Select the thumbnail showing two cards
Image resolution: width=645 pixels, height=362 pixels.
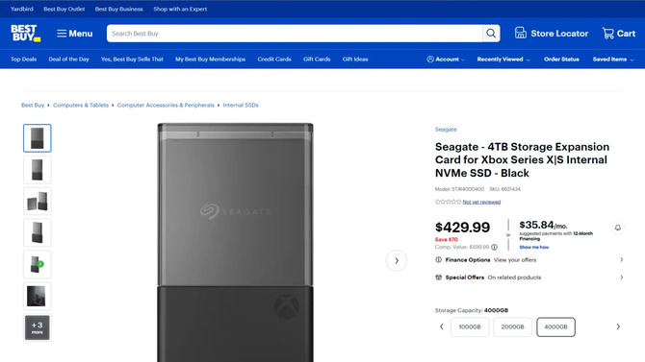37,201
